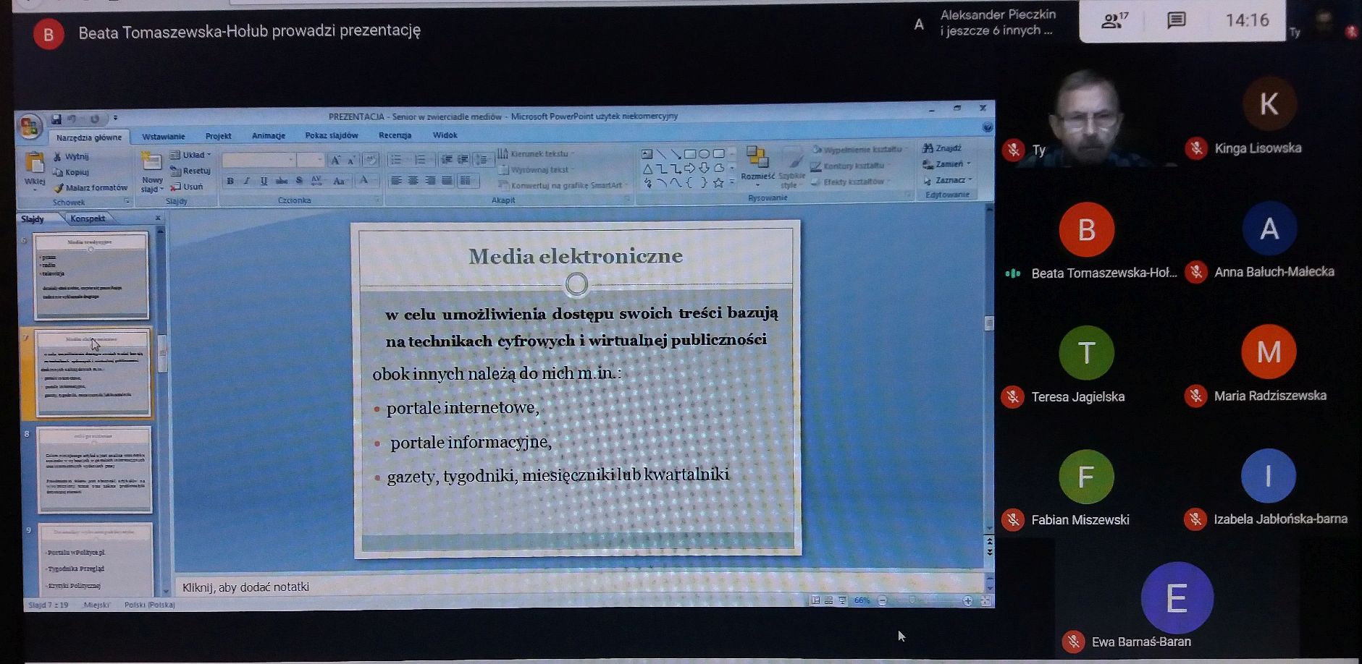Switch to slide sorter view icon

tap(828, 601)
